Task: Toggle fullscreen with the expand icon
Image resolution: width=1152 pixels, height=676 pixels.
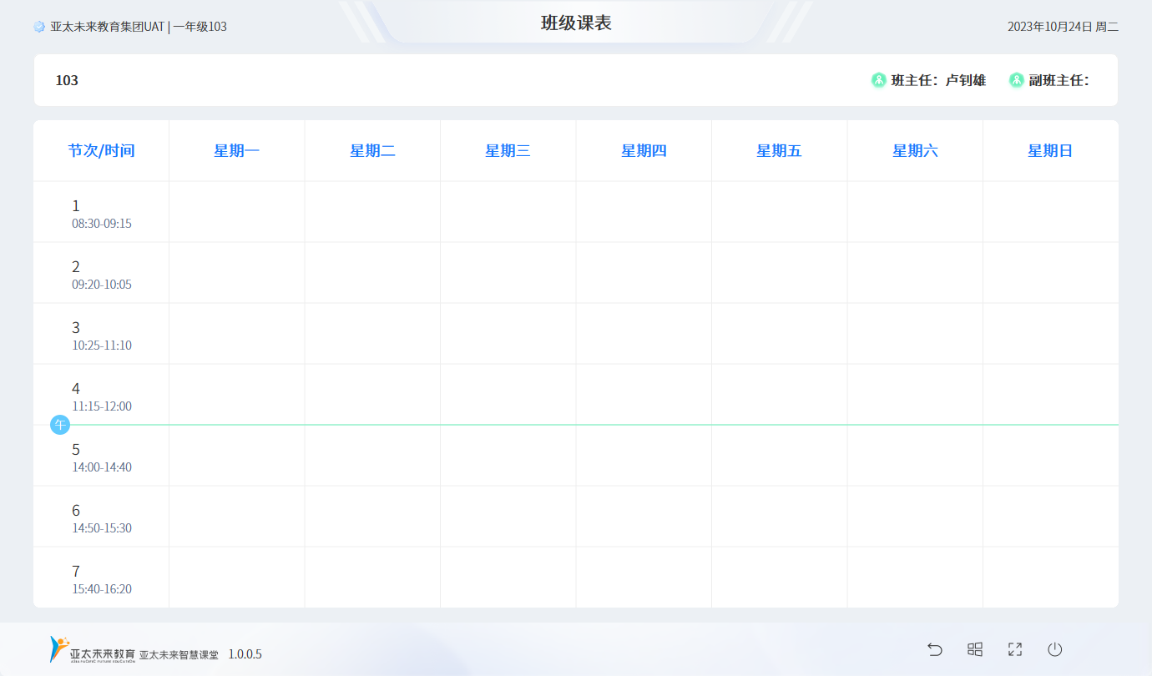Action: 1015,649
